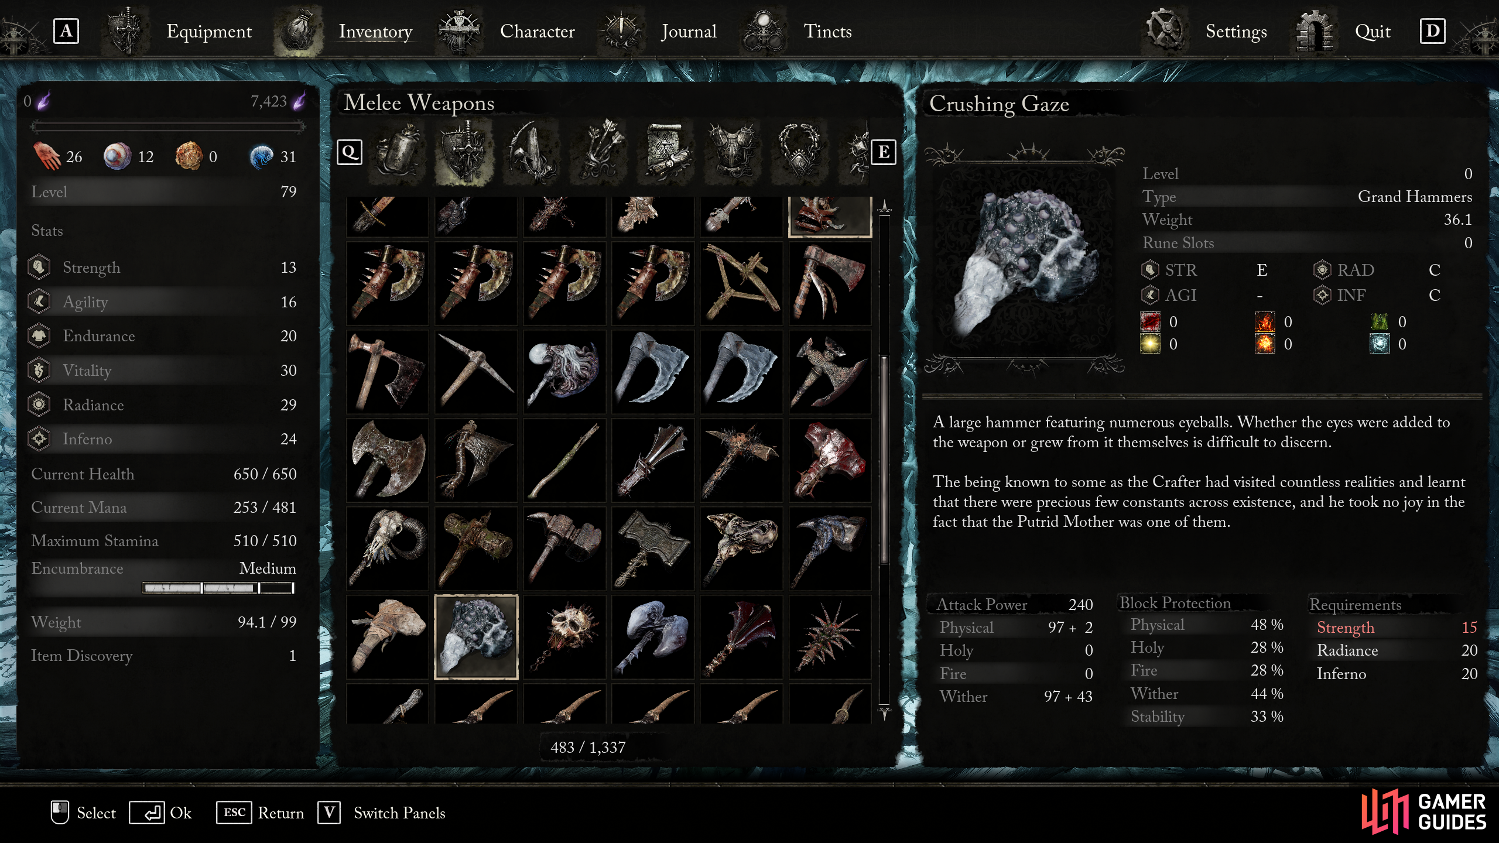Click the Radiance stat icon
This screenshot has height=843, width=1499.
(x=39, y=405)
